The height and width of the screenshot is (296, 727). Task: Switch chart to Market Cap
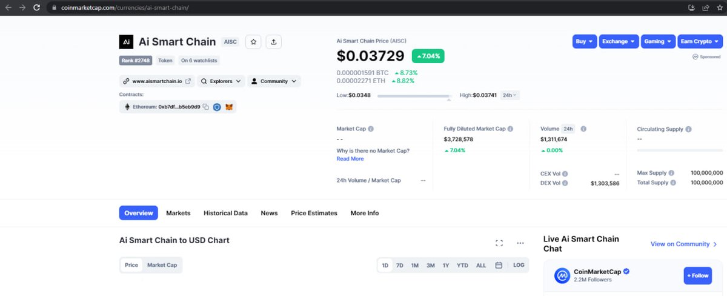(x=162, y=265)
